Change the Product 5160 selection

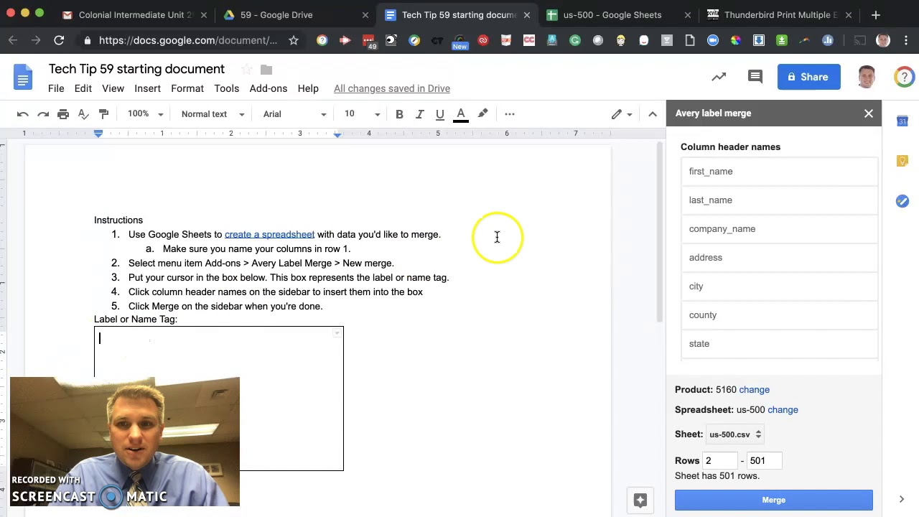(754, 390)
